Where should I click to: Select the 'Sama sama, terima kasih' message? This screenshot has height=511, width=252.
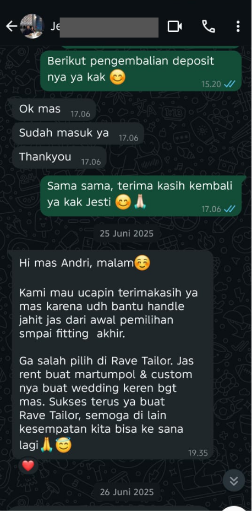[141, 196]
